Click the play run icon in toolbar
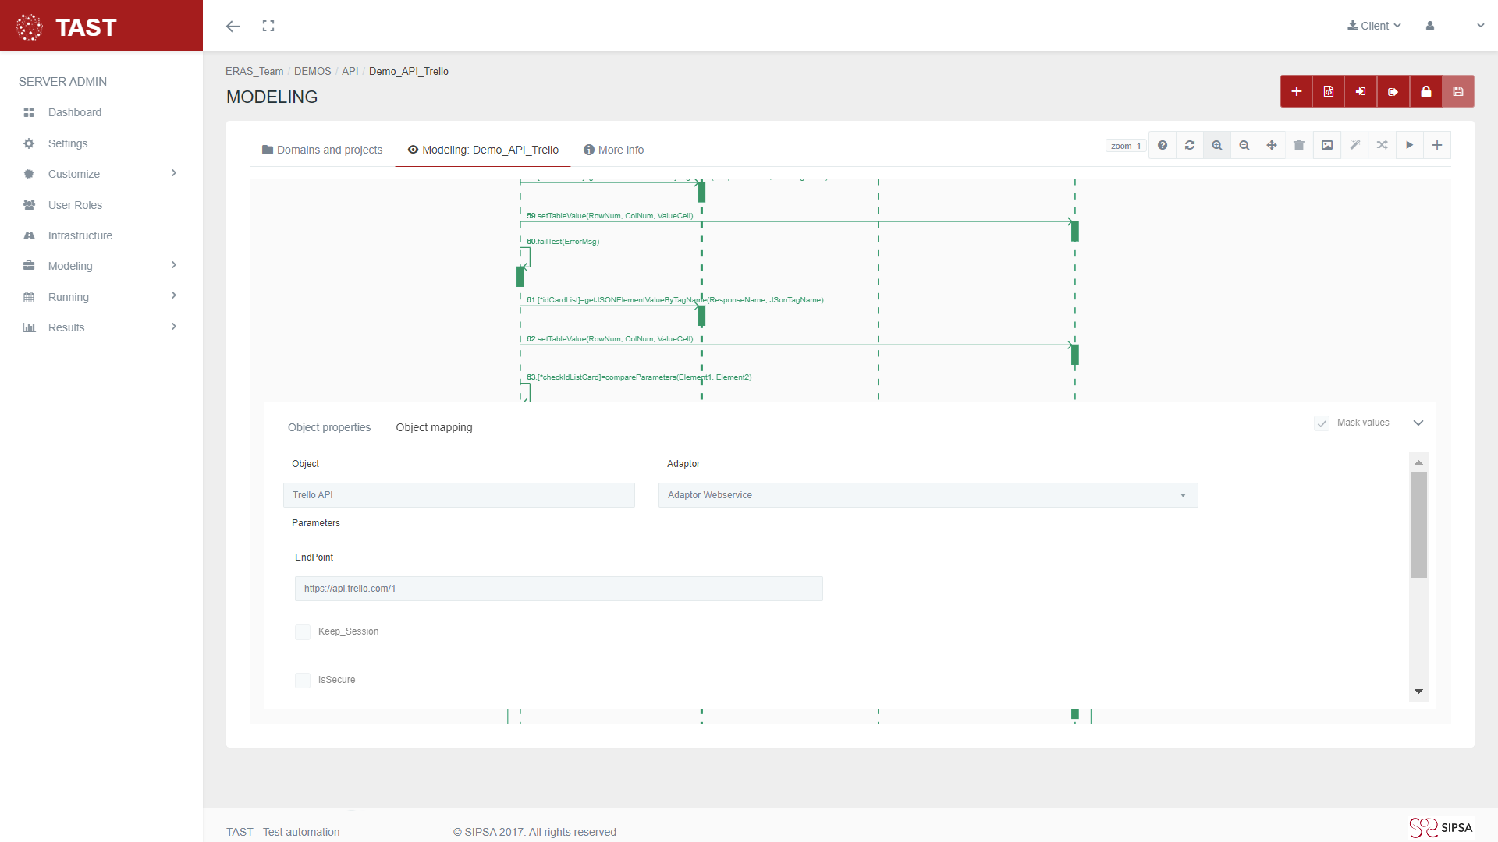 pyautogui.click(x=1409, y=145)
